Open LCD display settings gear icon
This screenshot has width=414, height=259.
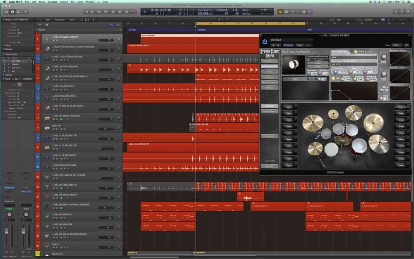pos(144,12)
